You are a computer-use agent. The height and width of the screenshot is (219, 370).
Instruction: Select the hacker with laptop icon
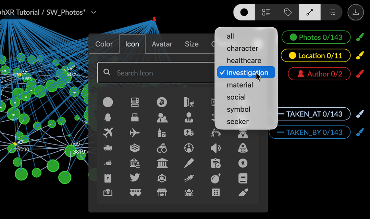pyautogui.click(x=243, y=148)
